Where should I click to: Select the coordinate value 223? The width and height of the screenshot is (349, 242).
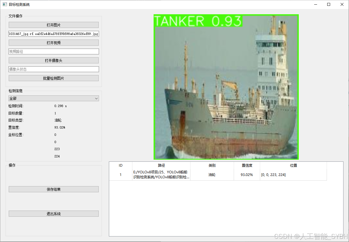coord(57,149)
